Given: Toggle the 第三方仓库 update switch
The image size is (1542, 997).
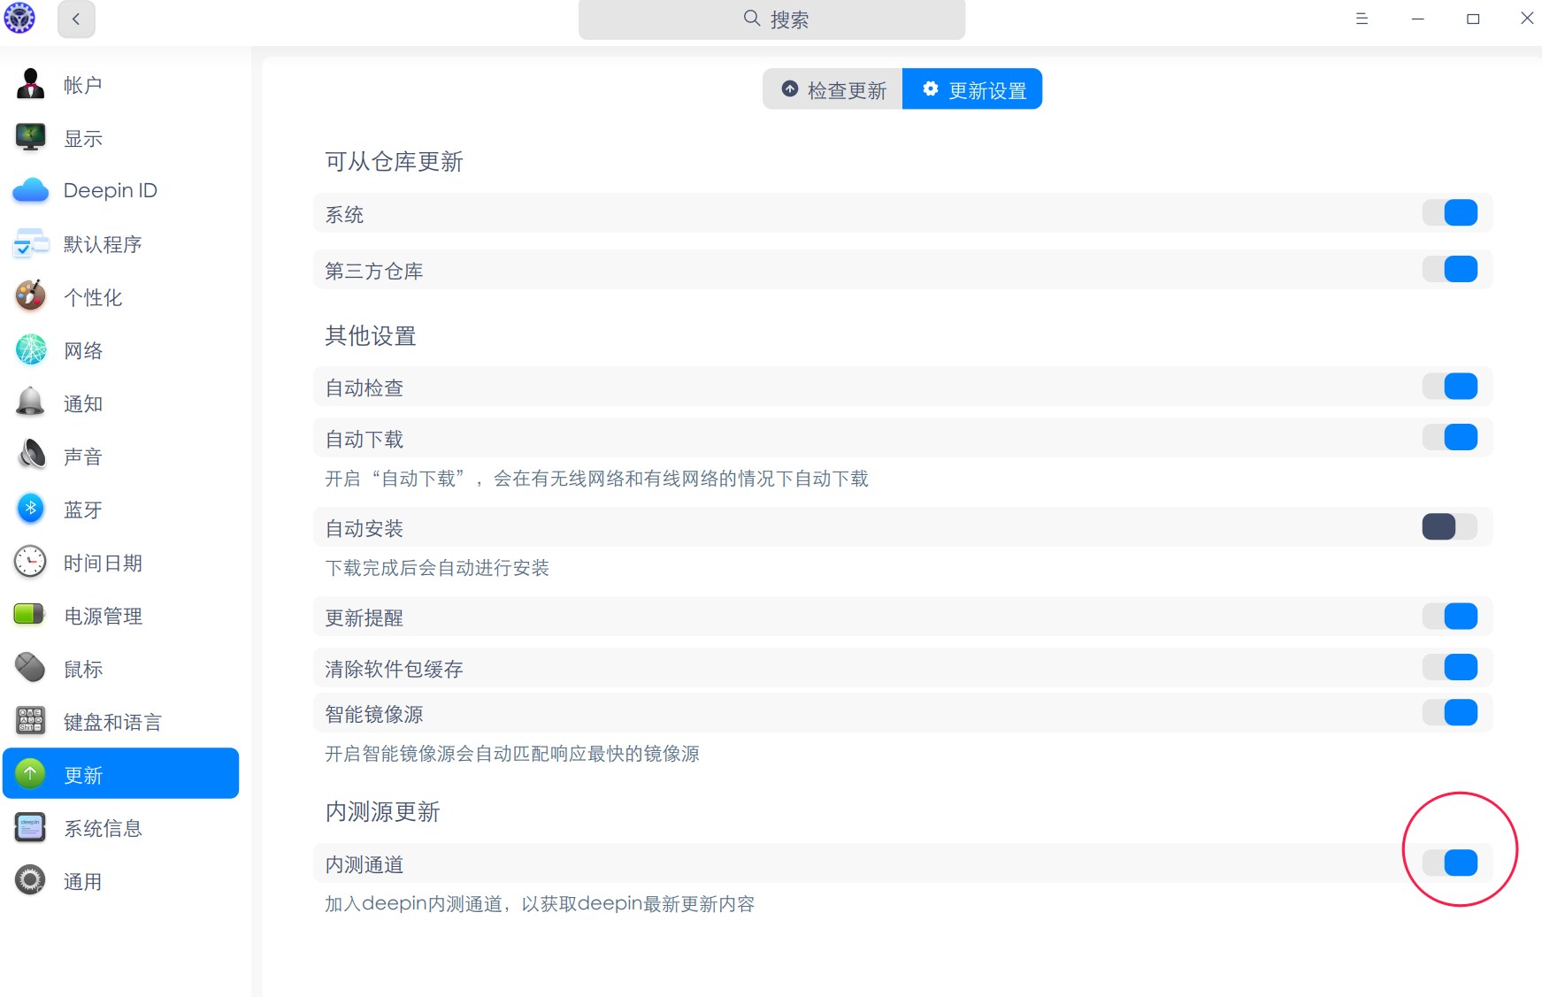Looking at the screenshot, I should tap(1450, 269).
